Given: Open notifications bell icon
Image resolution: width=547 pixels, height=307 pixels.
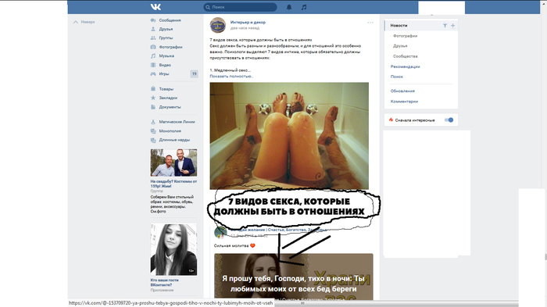Looking at the screenshot, I should (289, 7).
